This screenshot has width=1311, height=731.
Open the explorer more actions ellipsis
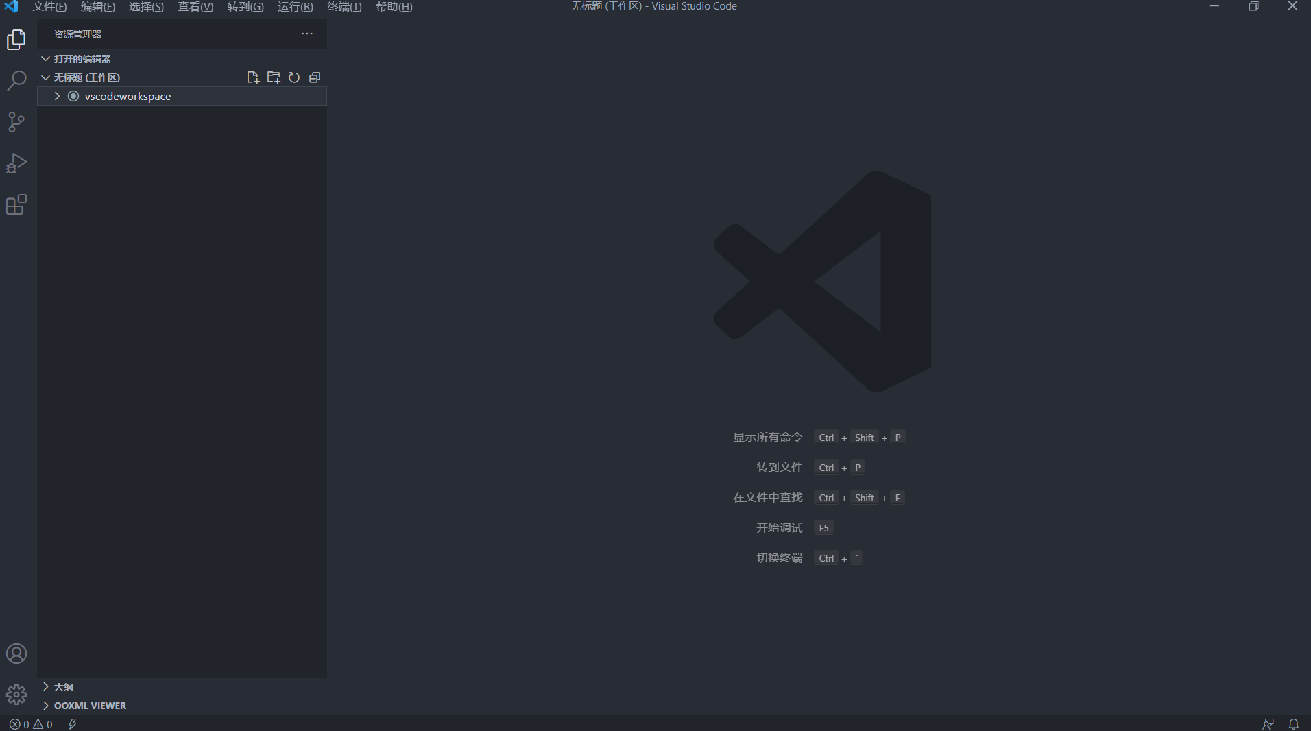[307, 34]
